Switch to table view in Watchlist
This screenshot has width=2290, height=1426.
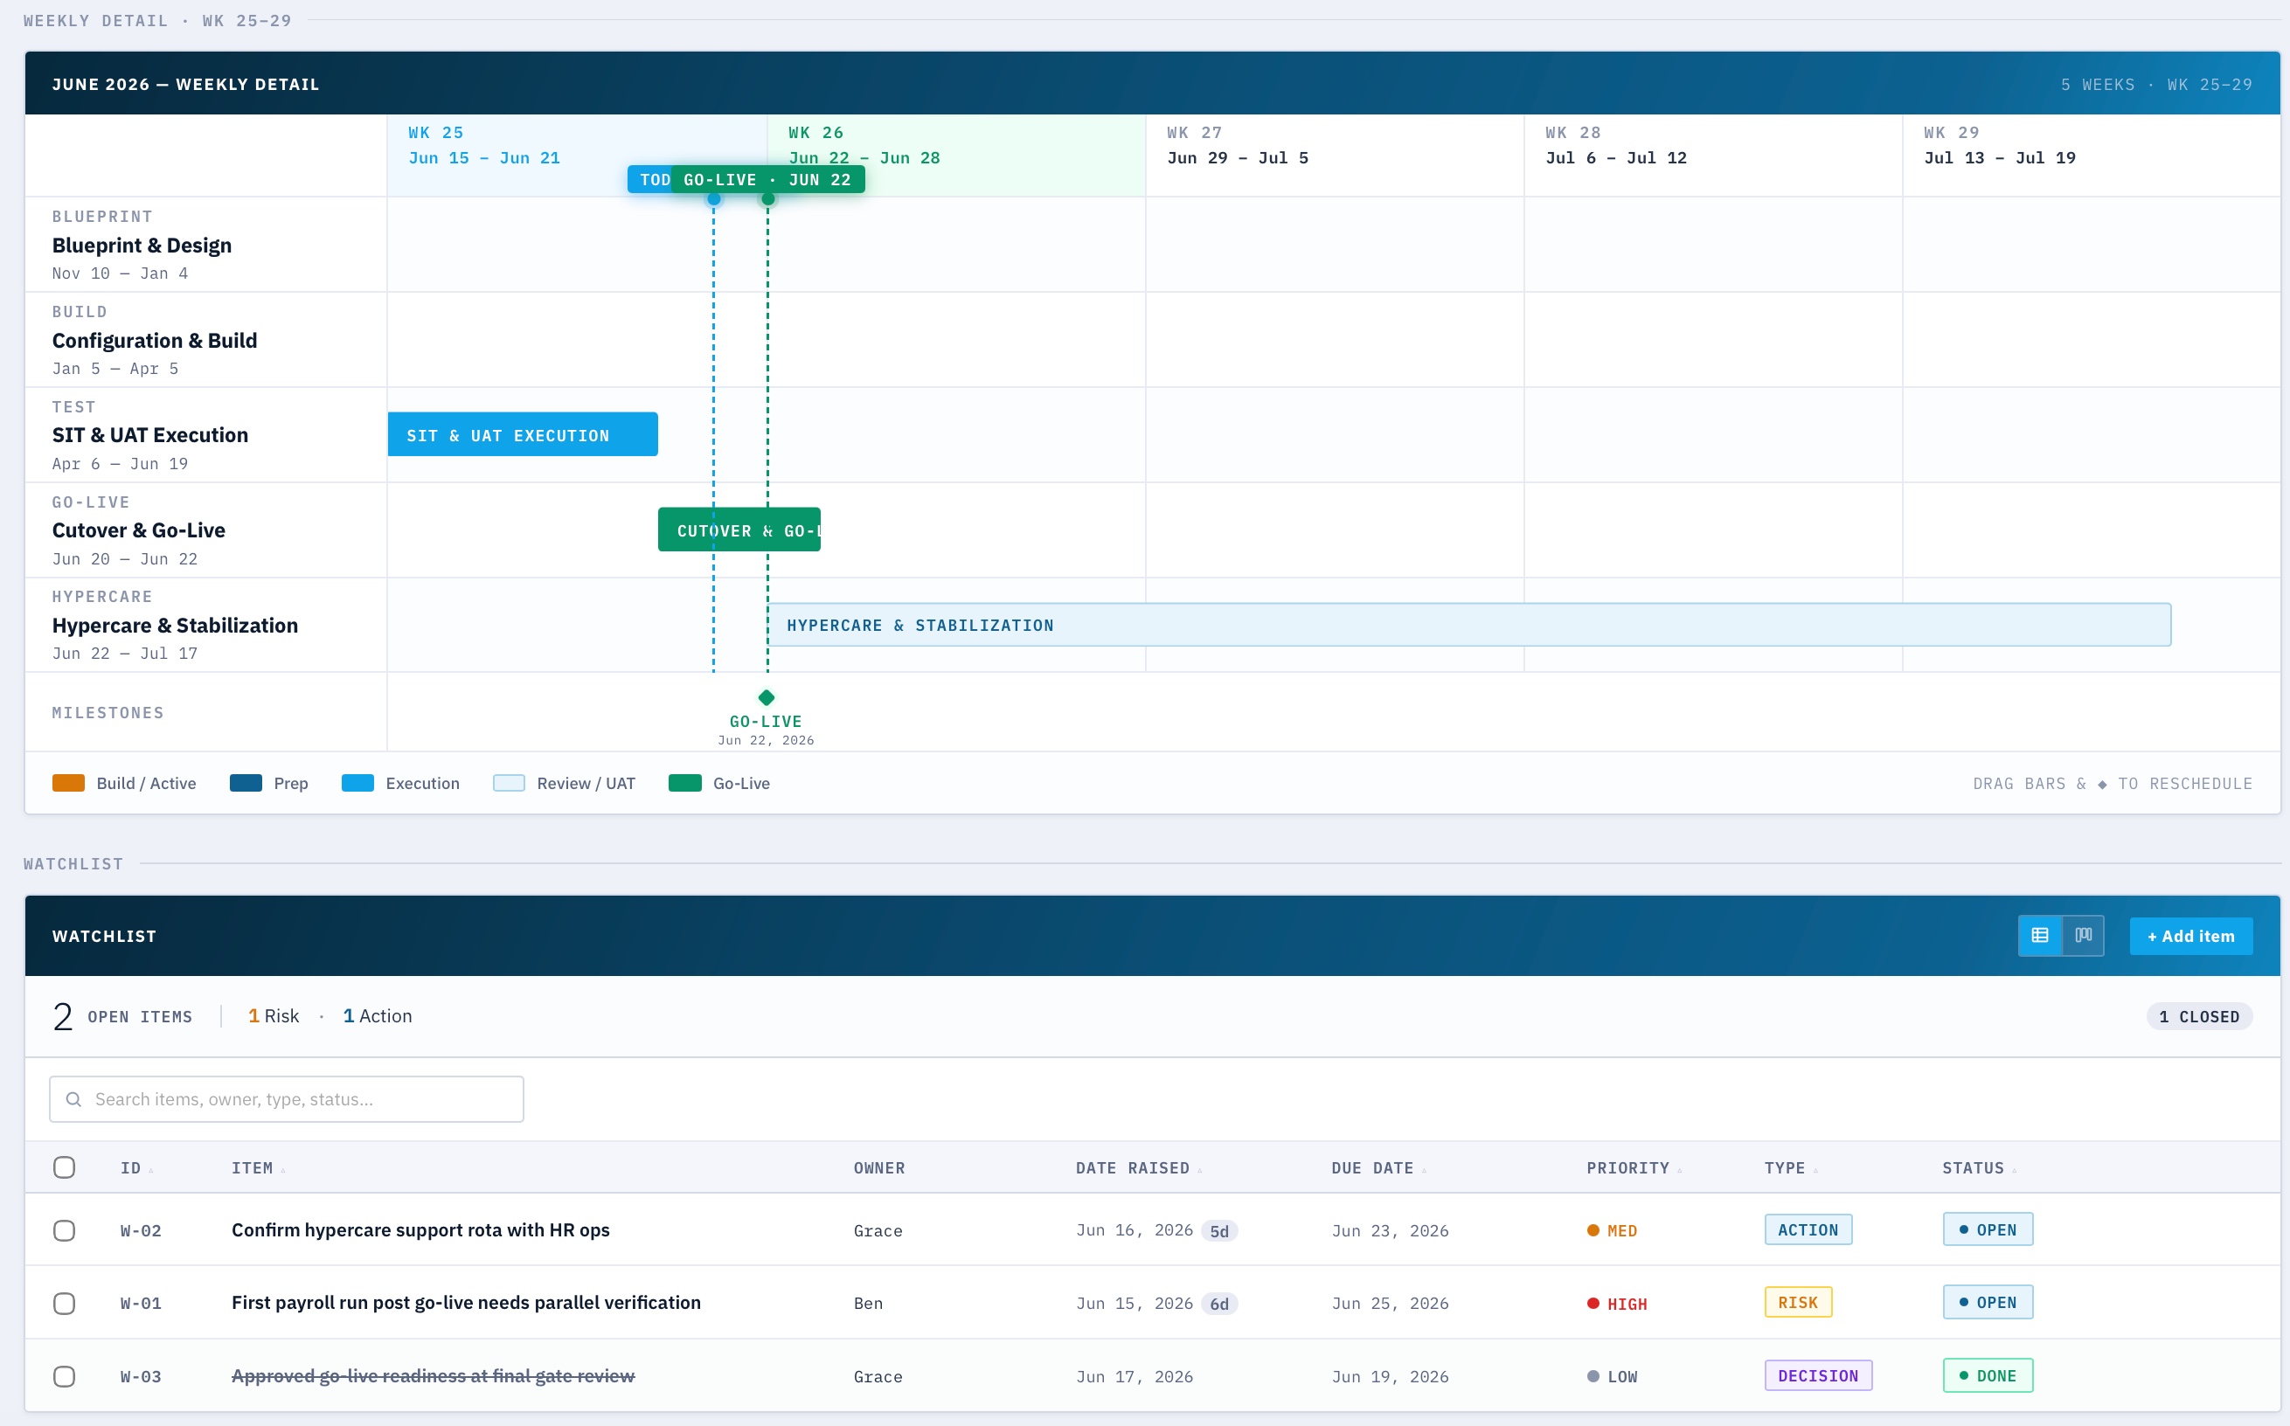tap(2039, 936)
